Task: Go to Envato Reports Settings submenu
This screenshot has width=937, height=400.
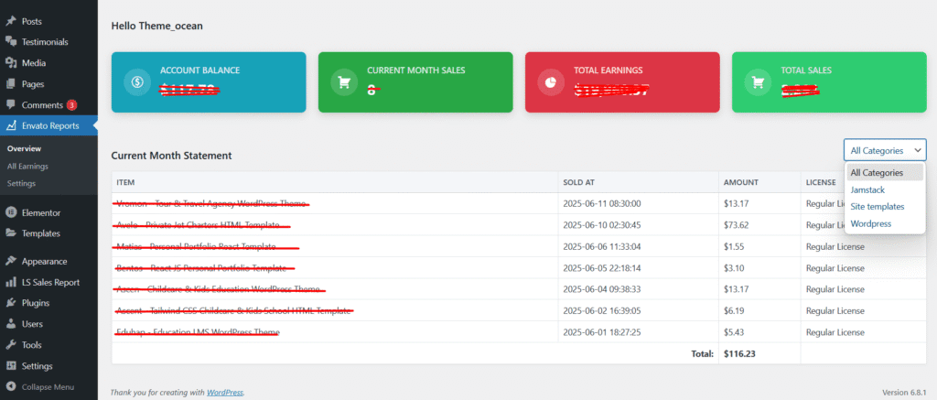Action: point(21,183)
